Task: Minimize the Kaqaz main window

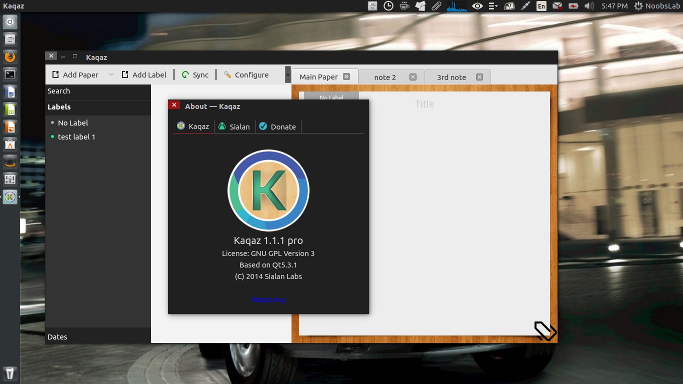Action: click(x=63, y=56)
